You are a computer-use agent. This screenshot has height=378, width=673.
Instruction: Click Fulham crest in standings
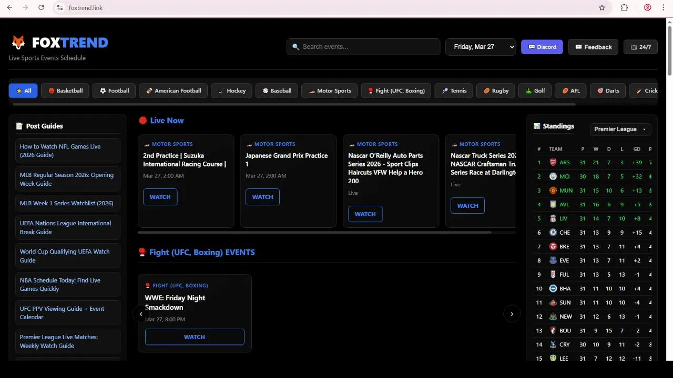pos(553,275)
